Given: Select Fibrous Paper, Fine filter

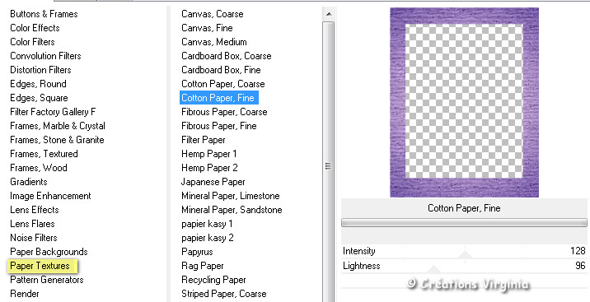Looking at the screenshot, I should tap(218, 126).
